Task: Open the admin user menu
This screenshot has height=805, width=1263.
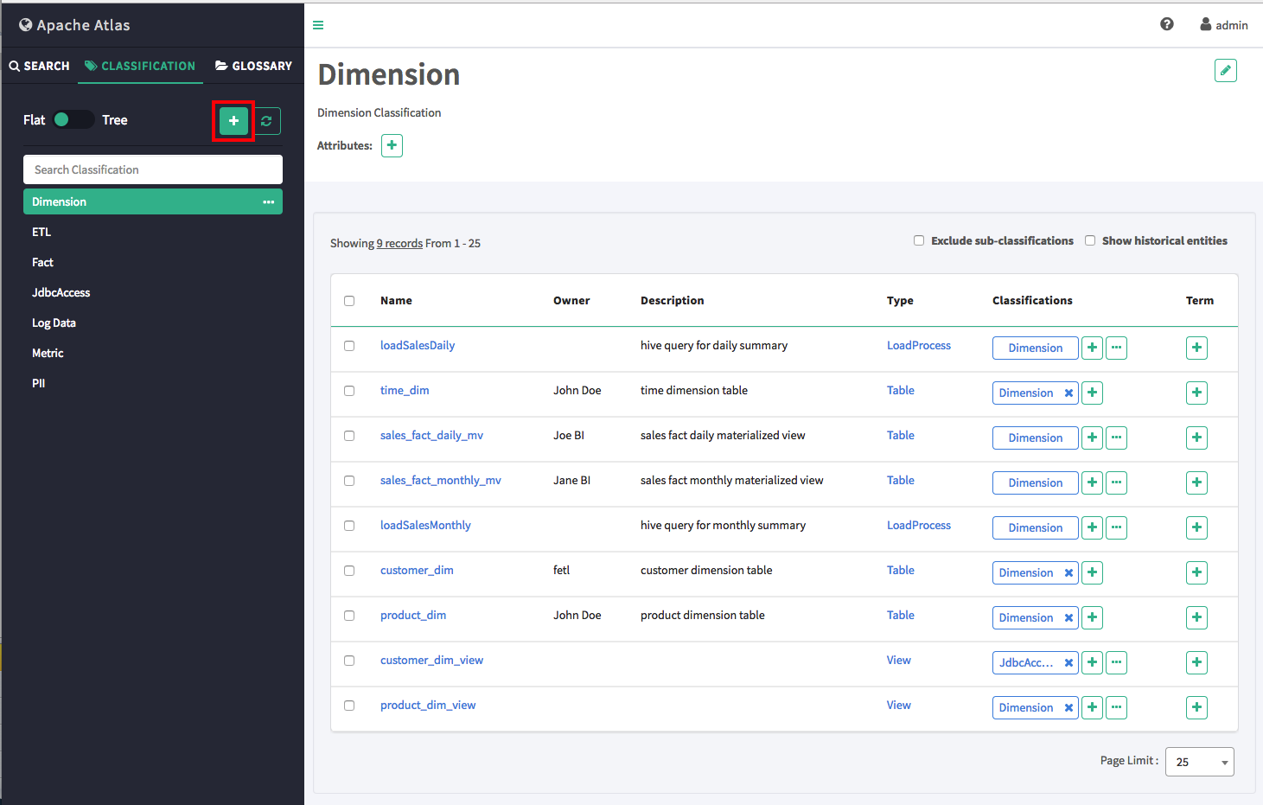Action: (x=1223, y=25)
